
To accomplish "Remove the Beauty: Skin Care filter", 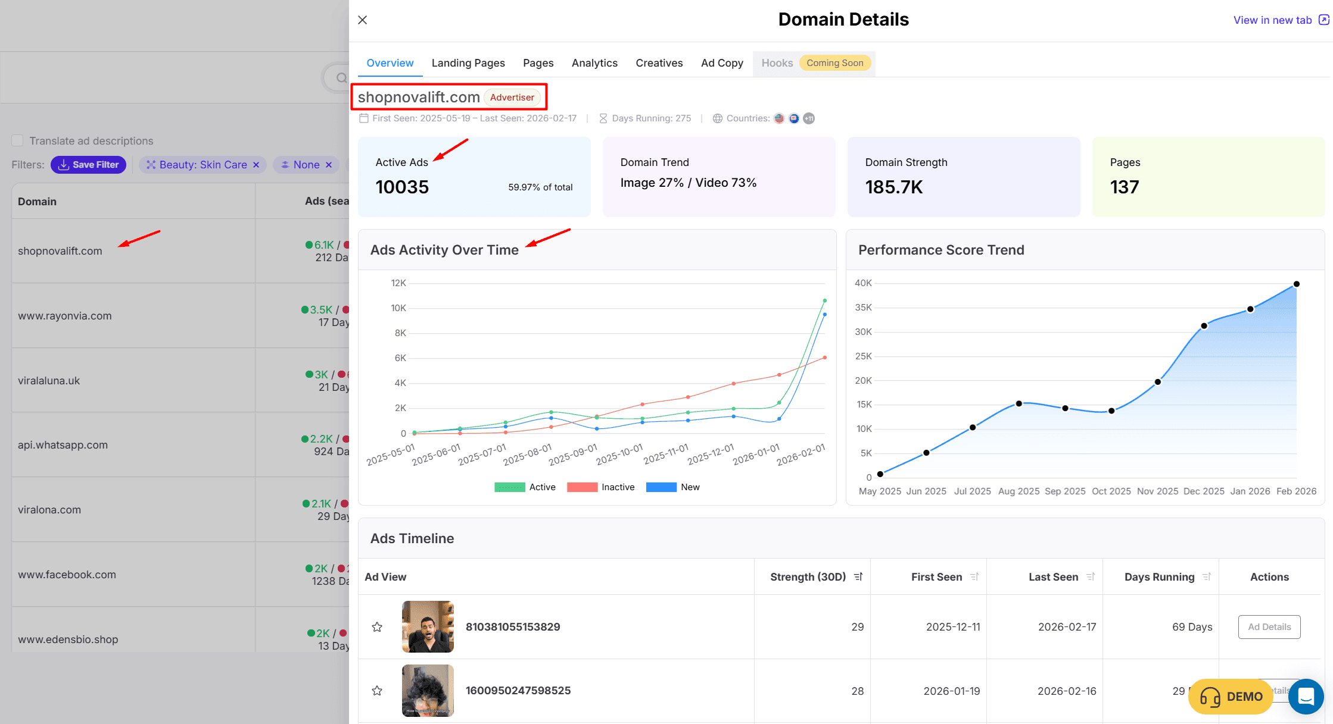I will click(256, 165).
